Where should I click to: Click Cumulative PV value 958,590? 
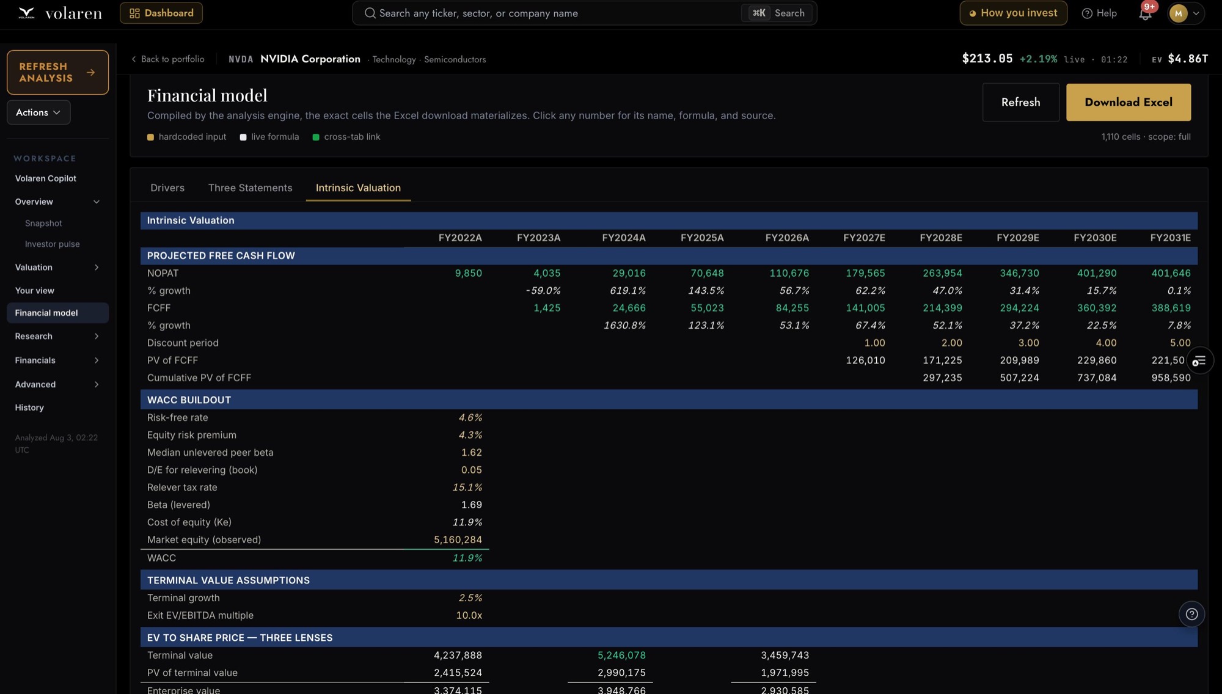1171,378
